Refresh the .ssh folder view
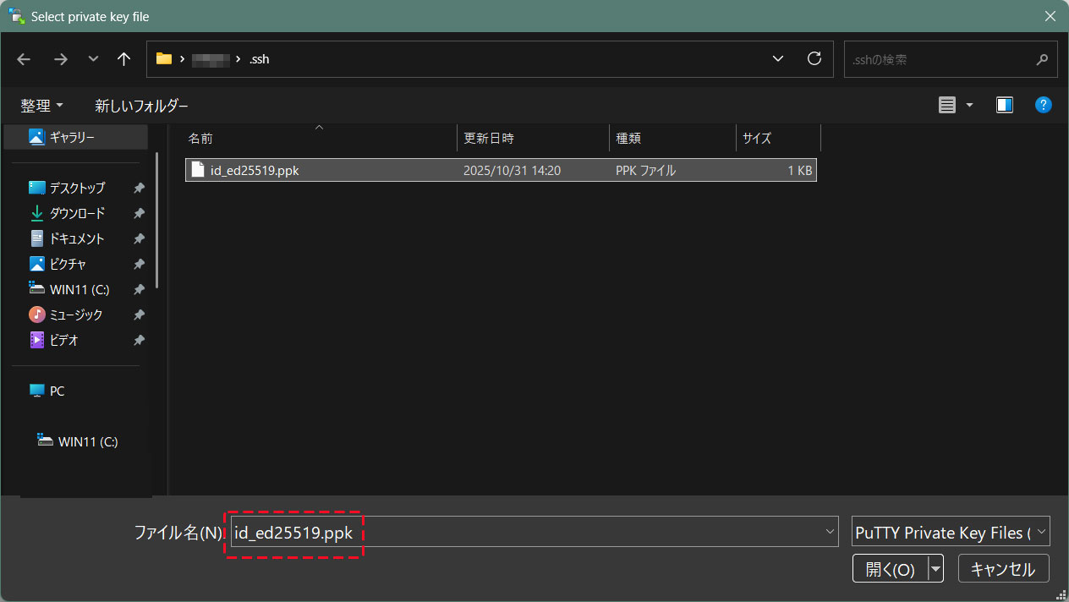 tap(814, 59)
